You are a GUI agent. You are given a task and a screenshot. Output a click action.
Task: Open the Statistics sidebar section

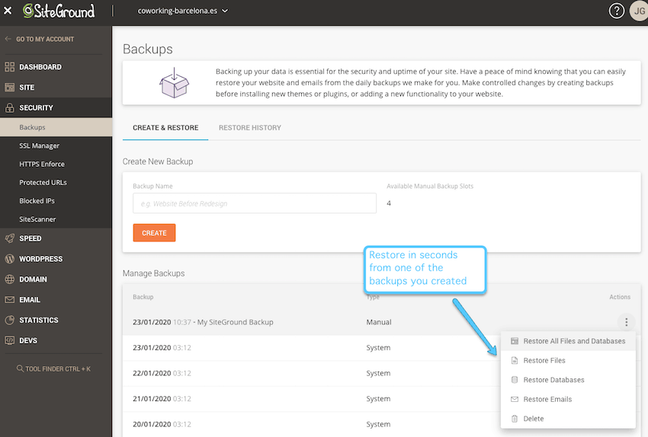[x=38, y=321]
